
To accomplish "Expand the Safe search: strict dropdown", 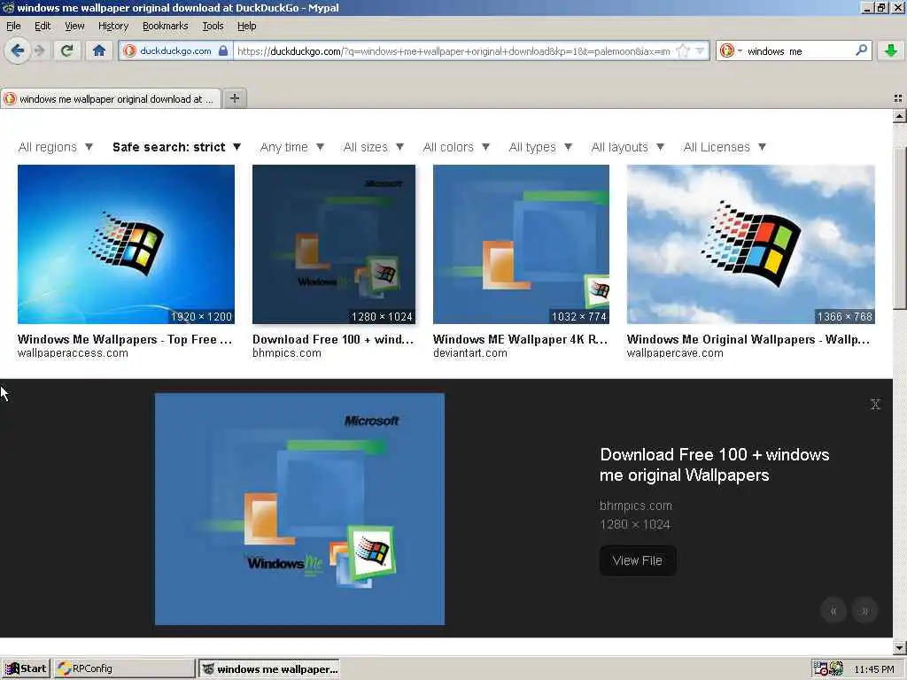I will pos(176,147).
